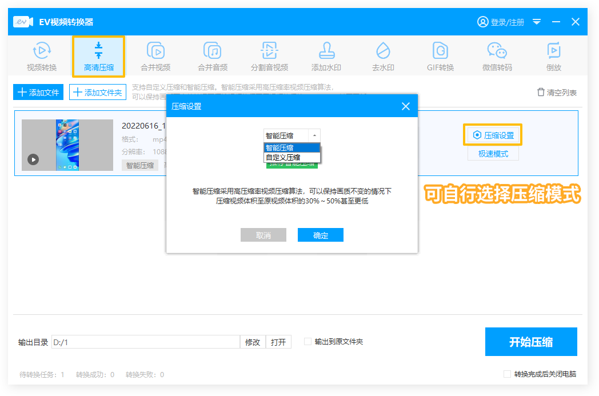Viewport: 599px width, 396px height.
Task: Open the 微信转码 WeChat transcode tool
Action: tap(497, 56)
